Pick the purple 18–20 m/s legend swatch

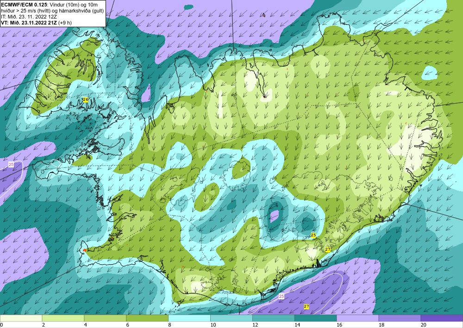[400, 318]
